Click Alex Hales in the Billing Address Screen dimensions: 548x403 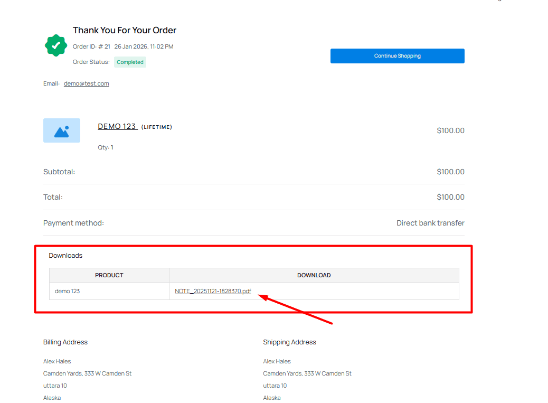[x=57, y=361]
